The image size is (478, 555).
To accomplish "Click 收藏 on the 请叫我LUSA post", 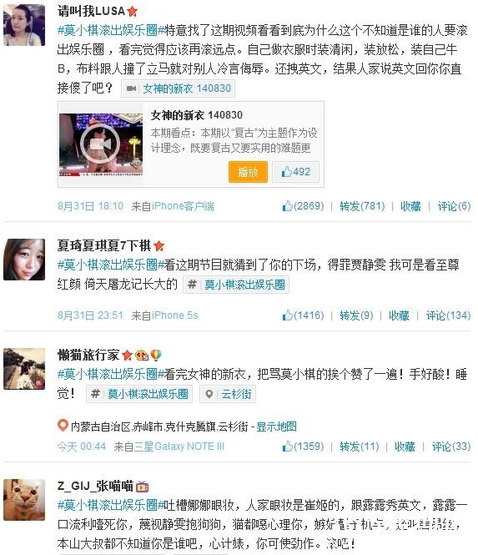I will coord(410,206).
